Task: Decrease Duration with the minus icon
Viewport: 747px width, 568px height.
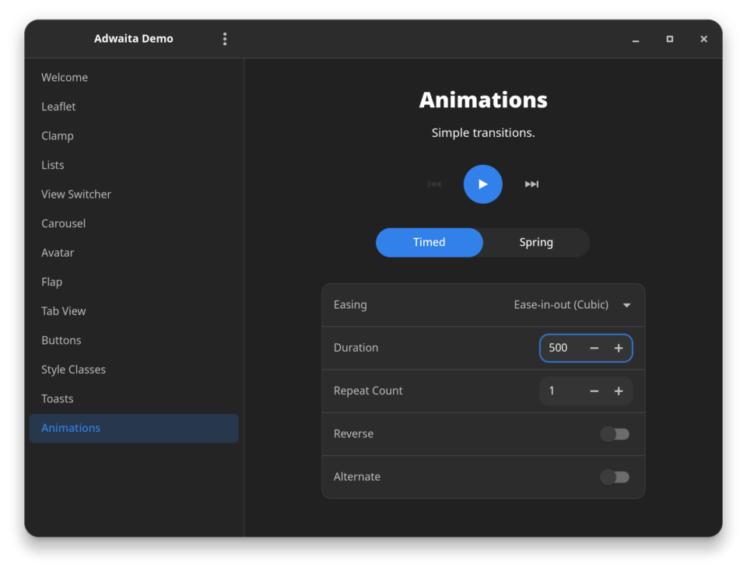Action: pos(594,348)
